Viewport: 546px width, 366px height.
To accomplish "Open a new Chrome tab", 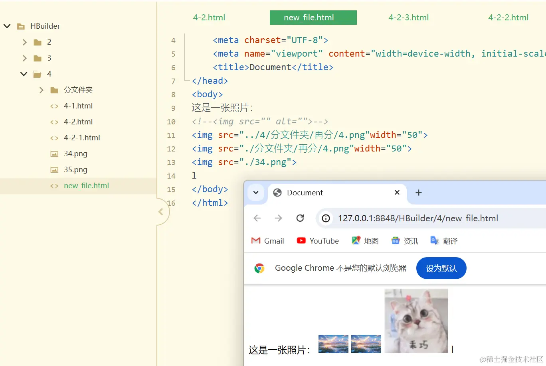I will (x=419, y=193).
